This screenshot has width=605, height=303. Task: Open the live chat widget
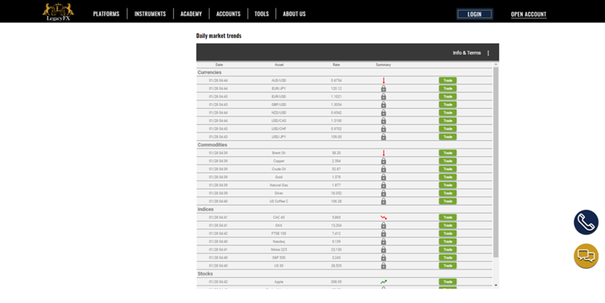pos(585,256)
